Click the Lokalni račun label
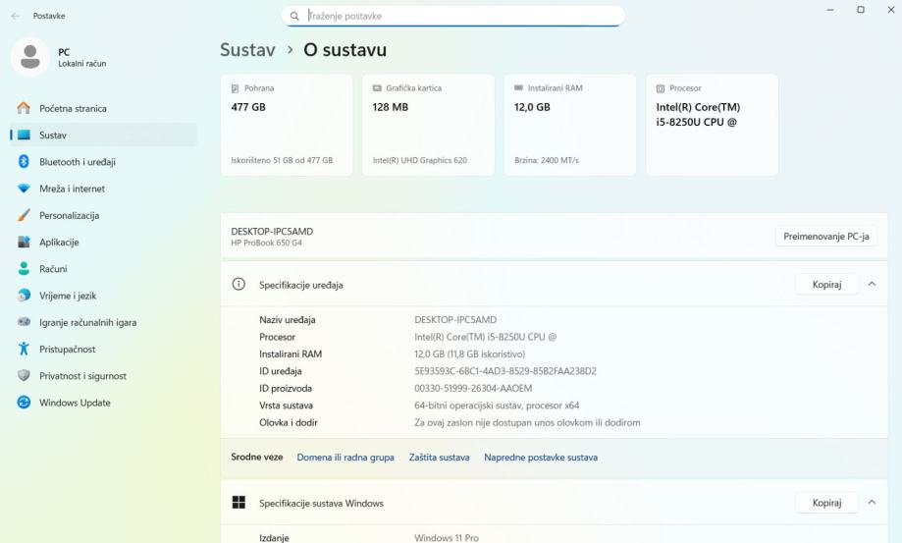Image resolution: width=902 pixels, height=543 pixels. pyautogui.click(x=82, y=64)
